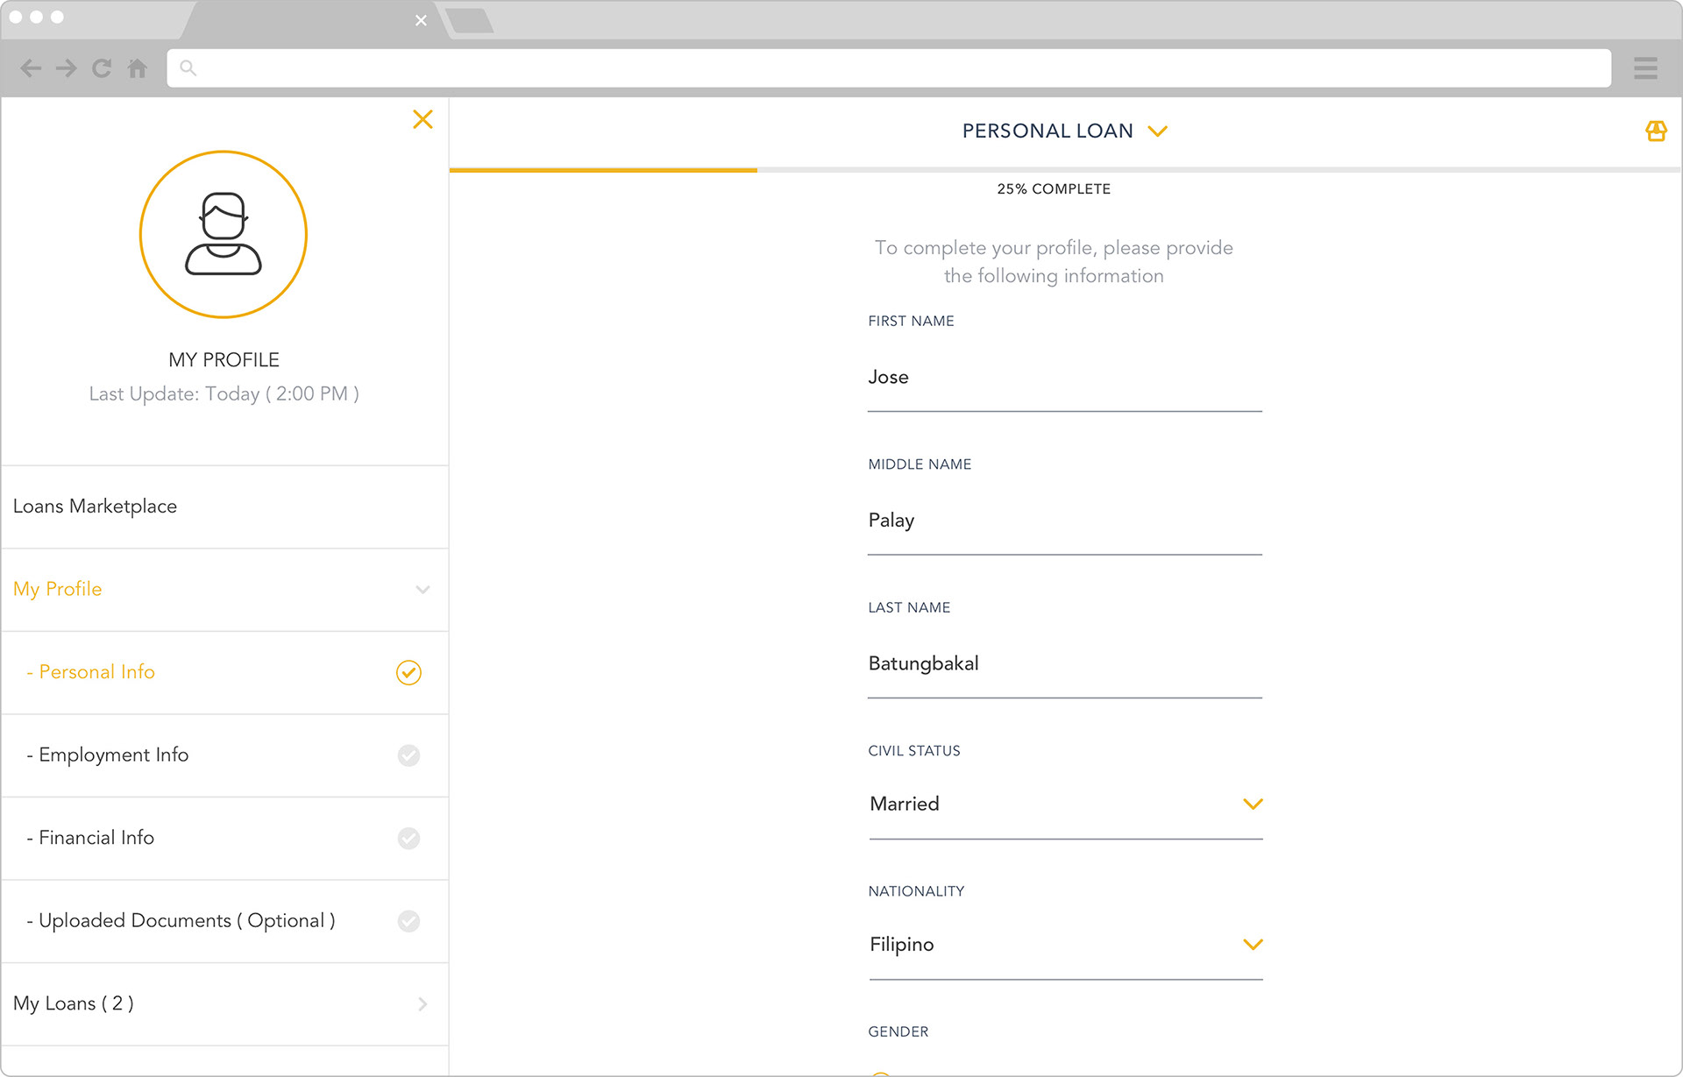Image resolution: width=1683 pixels, height=1077 pixels.
Task: Open the marketplace store icon
Action: tap(1656, 131)
